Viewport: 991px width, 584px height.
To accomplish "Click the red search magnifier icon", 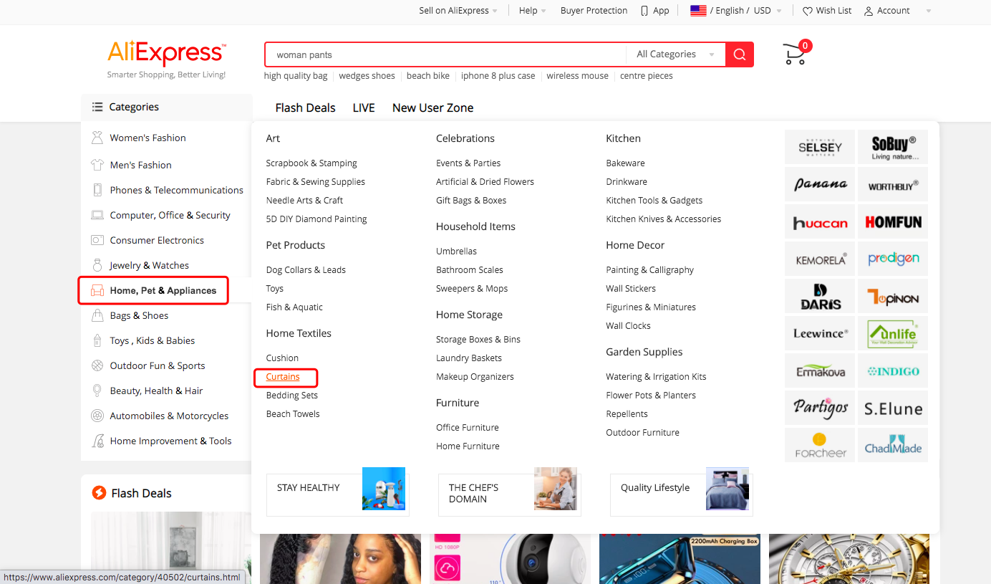I will coord(739,54).
